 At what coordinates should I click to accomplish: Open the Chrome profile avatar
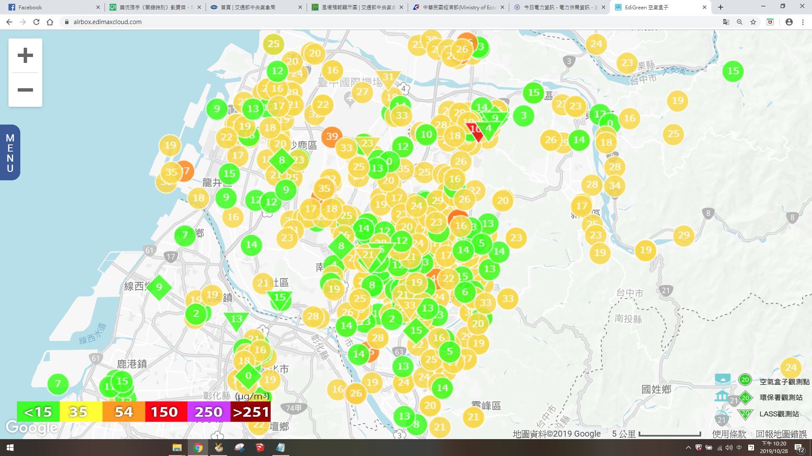(x=789, y=22)
